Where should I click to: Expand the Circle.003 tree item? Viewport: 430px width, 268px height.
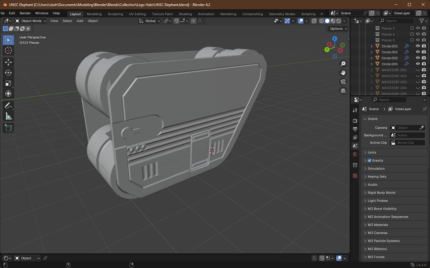(372, 58)
